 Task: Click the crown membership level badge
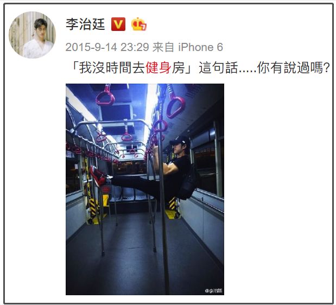pos(139,24)
